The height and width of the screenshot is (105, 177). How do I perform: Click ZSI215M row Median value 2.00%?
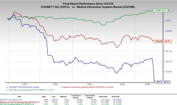click(67, 102)
